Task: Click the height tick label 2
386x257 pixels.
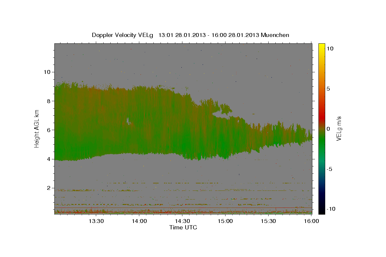Action: pyautogui.click(x=49, y=188)
